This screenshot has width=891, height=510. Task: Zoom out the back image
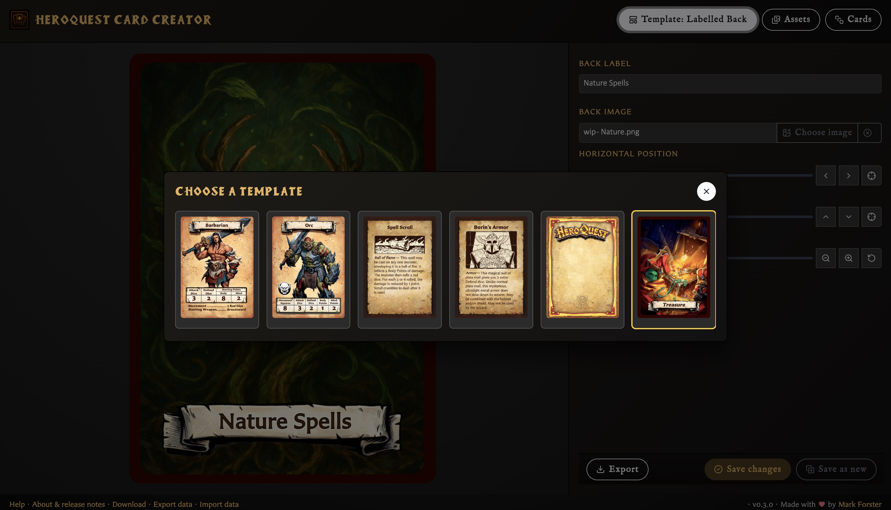click(826, 258)
